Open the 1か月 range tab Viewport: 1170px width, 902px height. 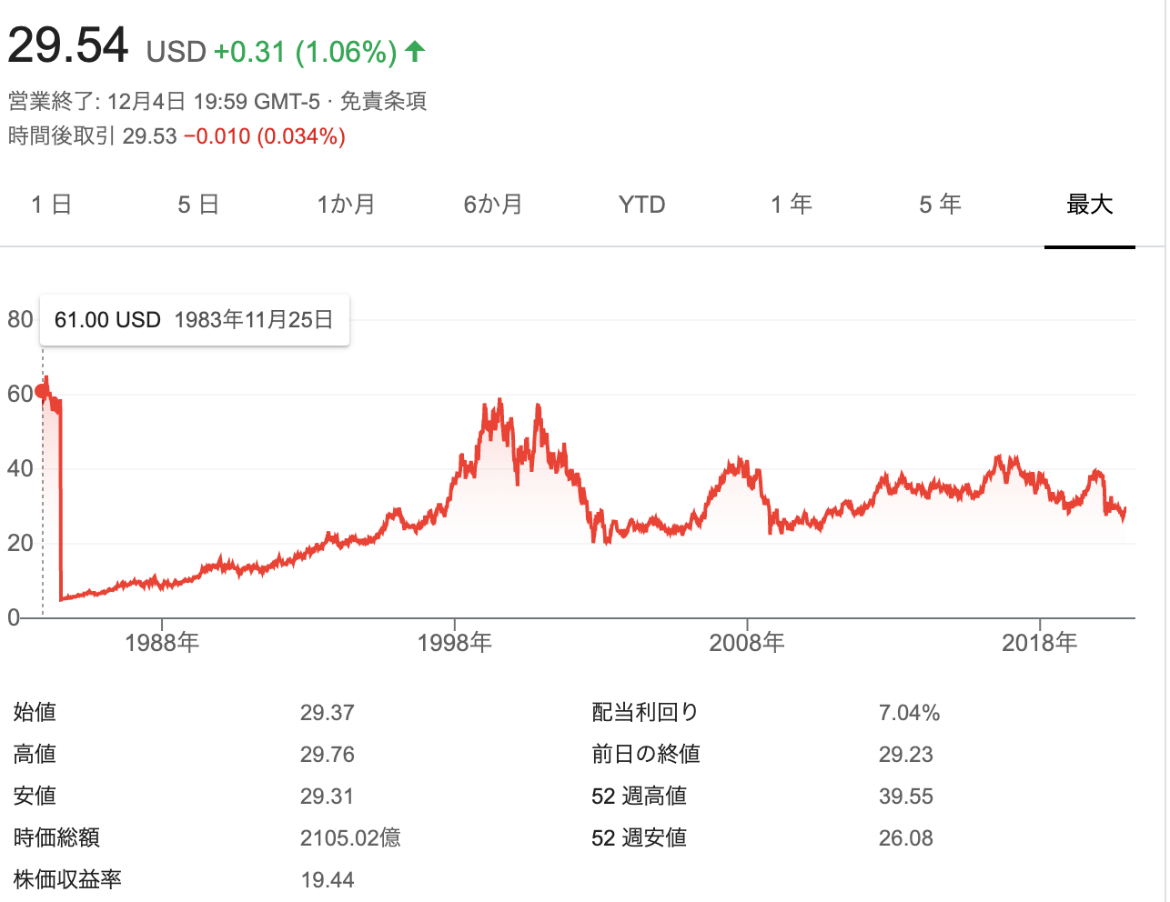click(346, 205)
